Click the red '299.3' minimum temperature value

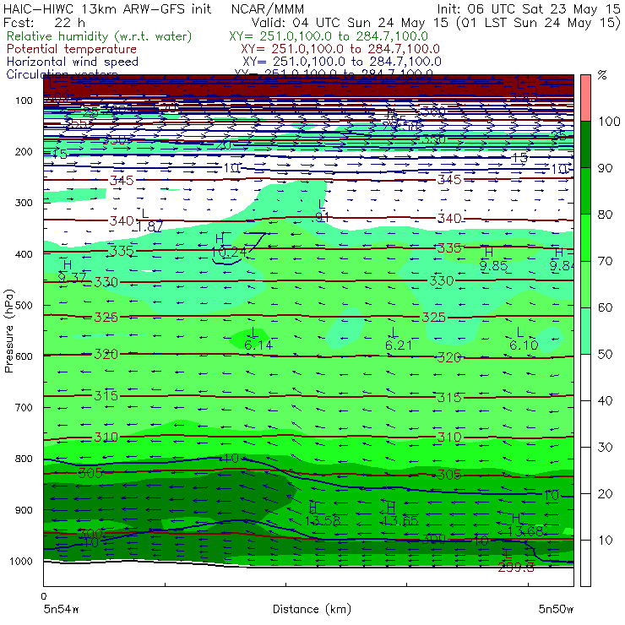click(516, 568)
